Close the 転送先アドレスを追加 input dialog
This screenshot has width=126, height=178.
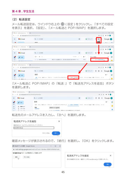click(59, 121)
